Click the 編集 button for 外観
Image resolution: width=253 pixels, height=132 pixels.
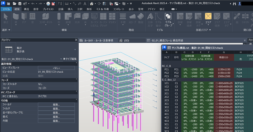pyautogui.click(x=56, y=121)
